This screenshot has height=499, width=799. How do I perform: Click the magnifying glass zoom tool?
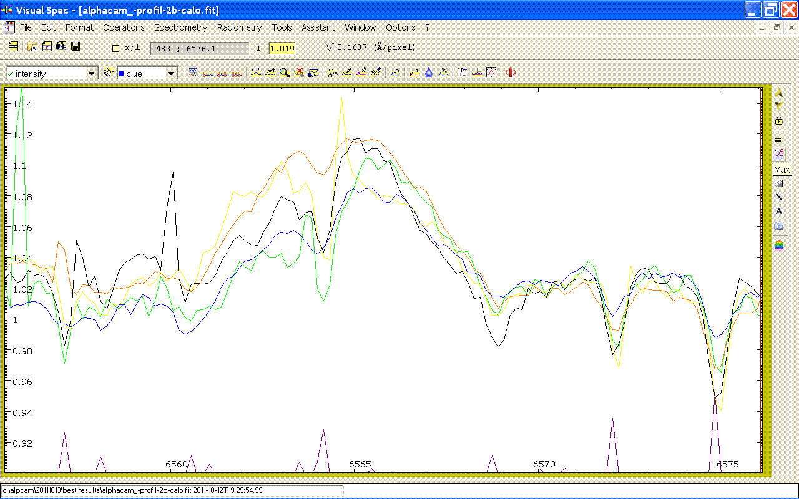(285, 73)
